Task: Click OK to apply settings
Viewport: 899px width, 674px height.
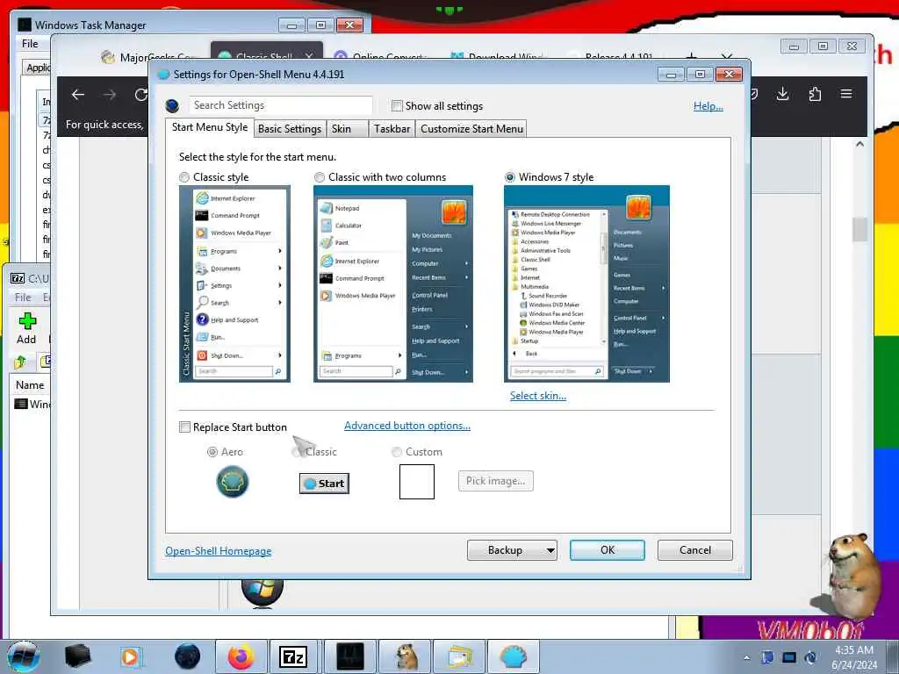Action: click(608, 550)
